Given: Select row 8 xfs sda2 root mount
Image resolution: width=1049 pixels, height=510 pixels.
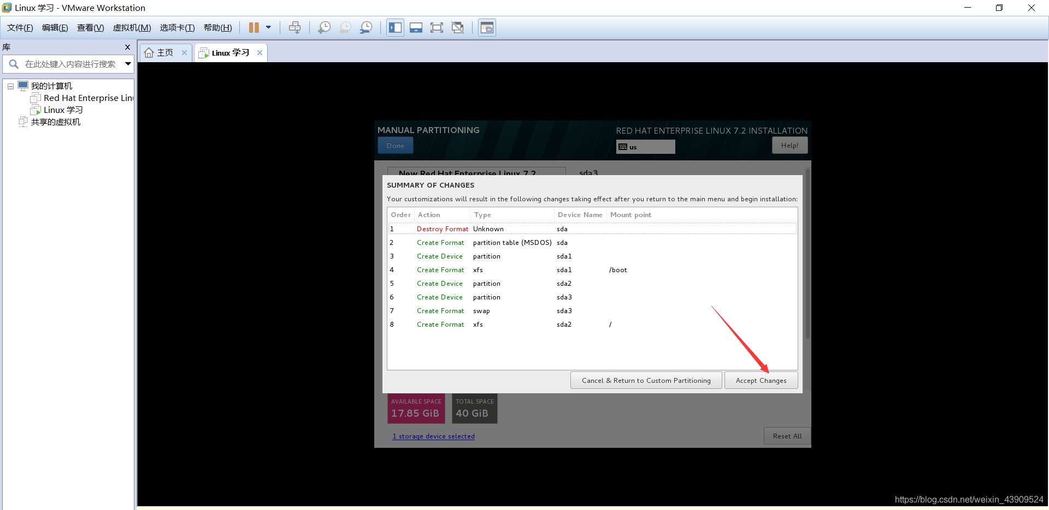Looking at the screenshot, I should pos(592,325).
